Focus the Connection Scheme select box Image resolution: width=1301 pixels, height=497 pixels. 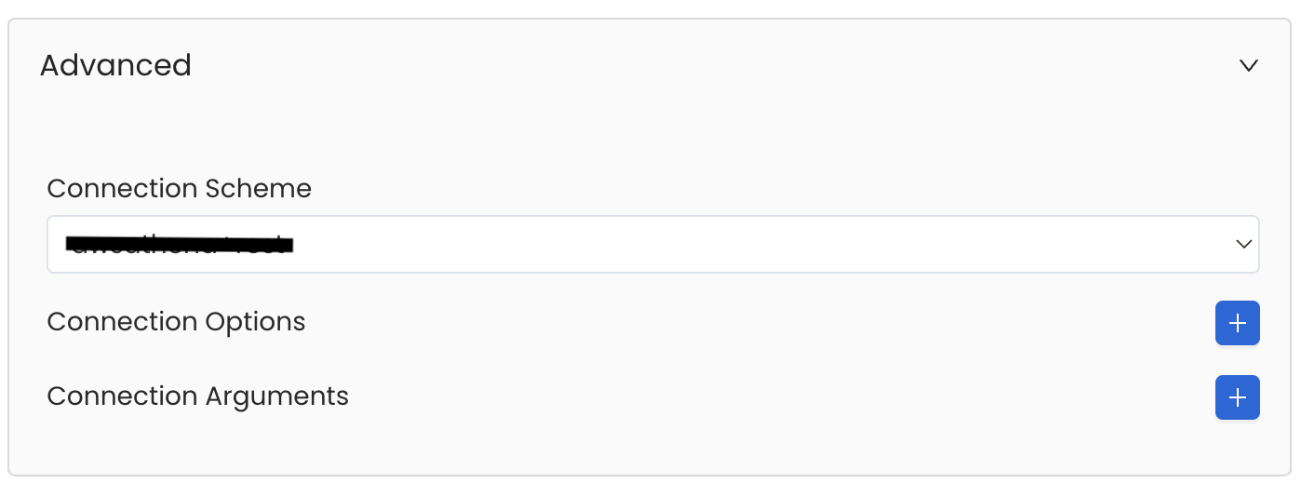point(651,245)
